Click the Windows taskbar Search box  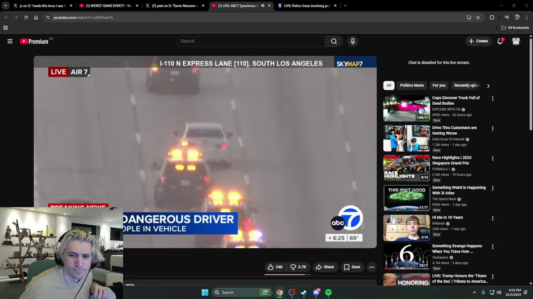click(242, 292)
